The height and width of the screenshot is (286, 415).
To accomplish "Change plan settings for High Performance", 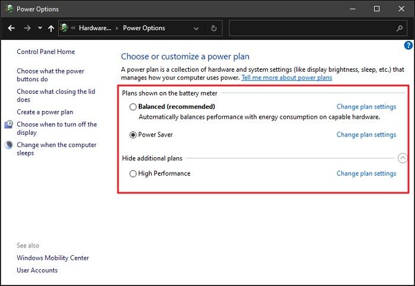I will point(366,174).
